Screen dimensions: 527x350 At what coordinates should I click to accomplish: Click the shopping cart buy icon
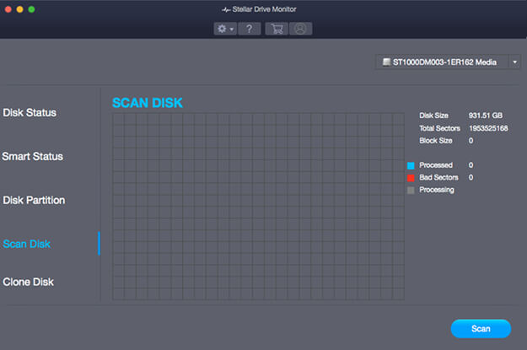click(x=277, y=29)
